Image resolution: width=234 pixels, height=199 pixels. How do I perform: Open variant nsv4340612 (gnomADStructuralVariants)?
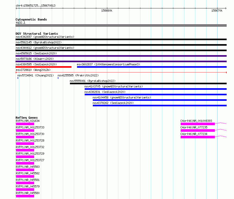tap(45, 48)
